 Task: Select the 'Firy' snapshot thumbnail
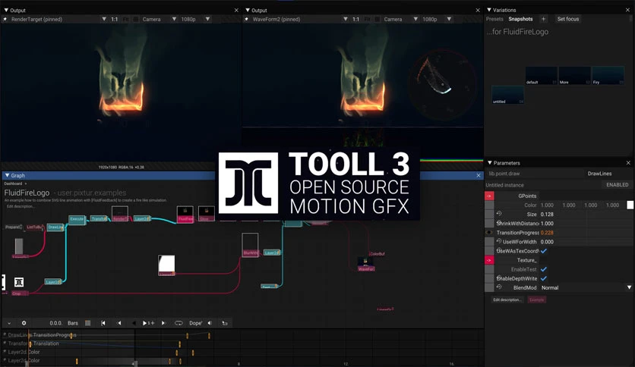pyautogui.click(x=608, y=76)
